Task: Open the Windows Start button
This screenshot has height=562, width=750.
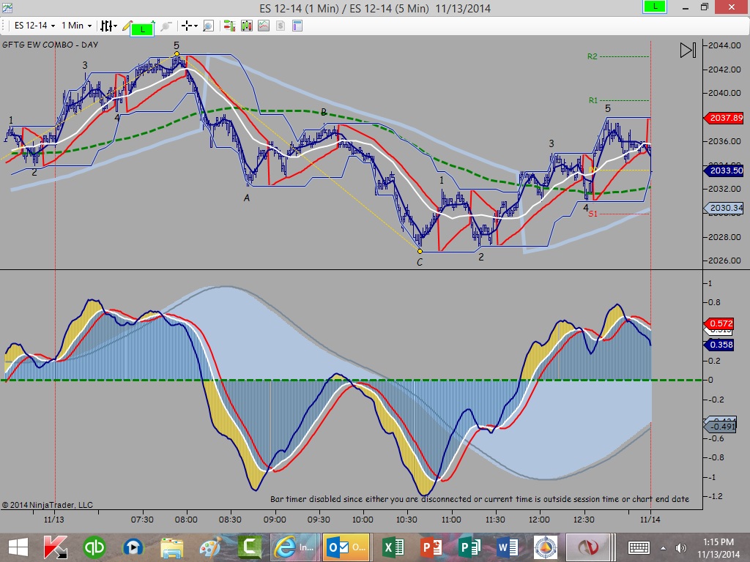Action: pyautogui.click(x=18, y=547)
